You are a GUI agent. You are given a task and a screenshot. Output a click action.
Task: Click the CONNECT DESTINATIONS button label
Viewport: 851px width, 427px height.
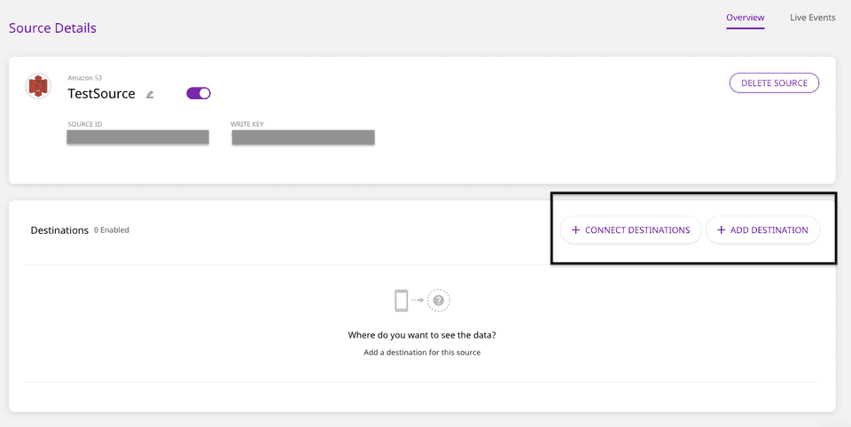[637, 230]
